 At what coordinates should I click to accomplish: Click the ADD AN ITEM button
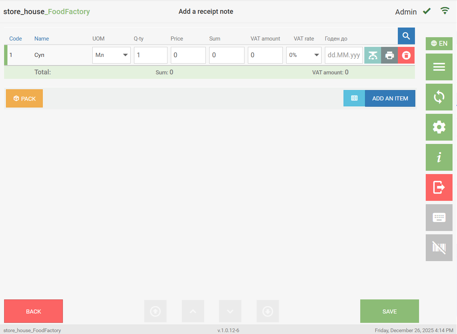tap(390, 99)
